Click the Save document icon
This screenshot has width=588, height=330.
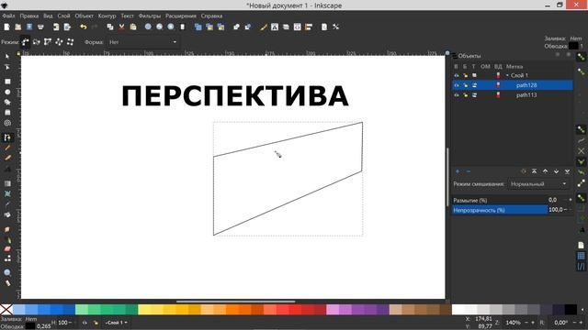click(x=29, y=27)
